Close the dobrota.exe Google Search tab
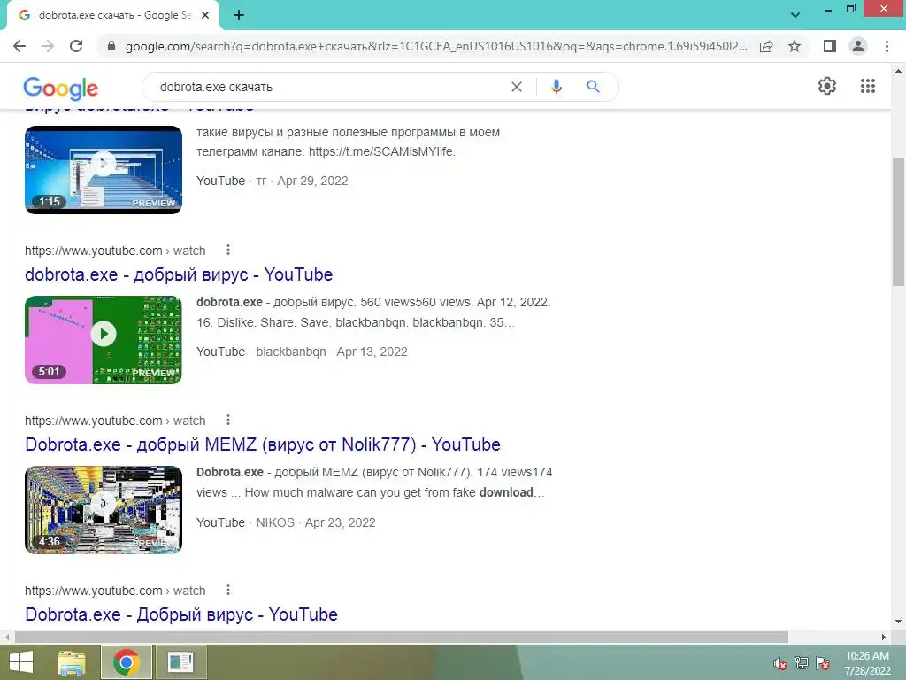 [205, 15]
